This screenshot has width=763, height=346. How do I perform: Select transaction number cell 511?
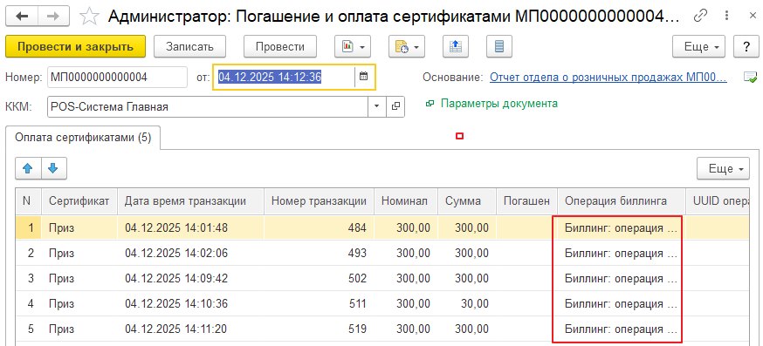point(319,303)
